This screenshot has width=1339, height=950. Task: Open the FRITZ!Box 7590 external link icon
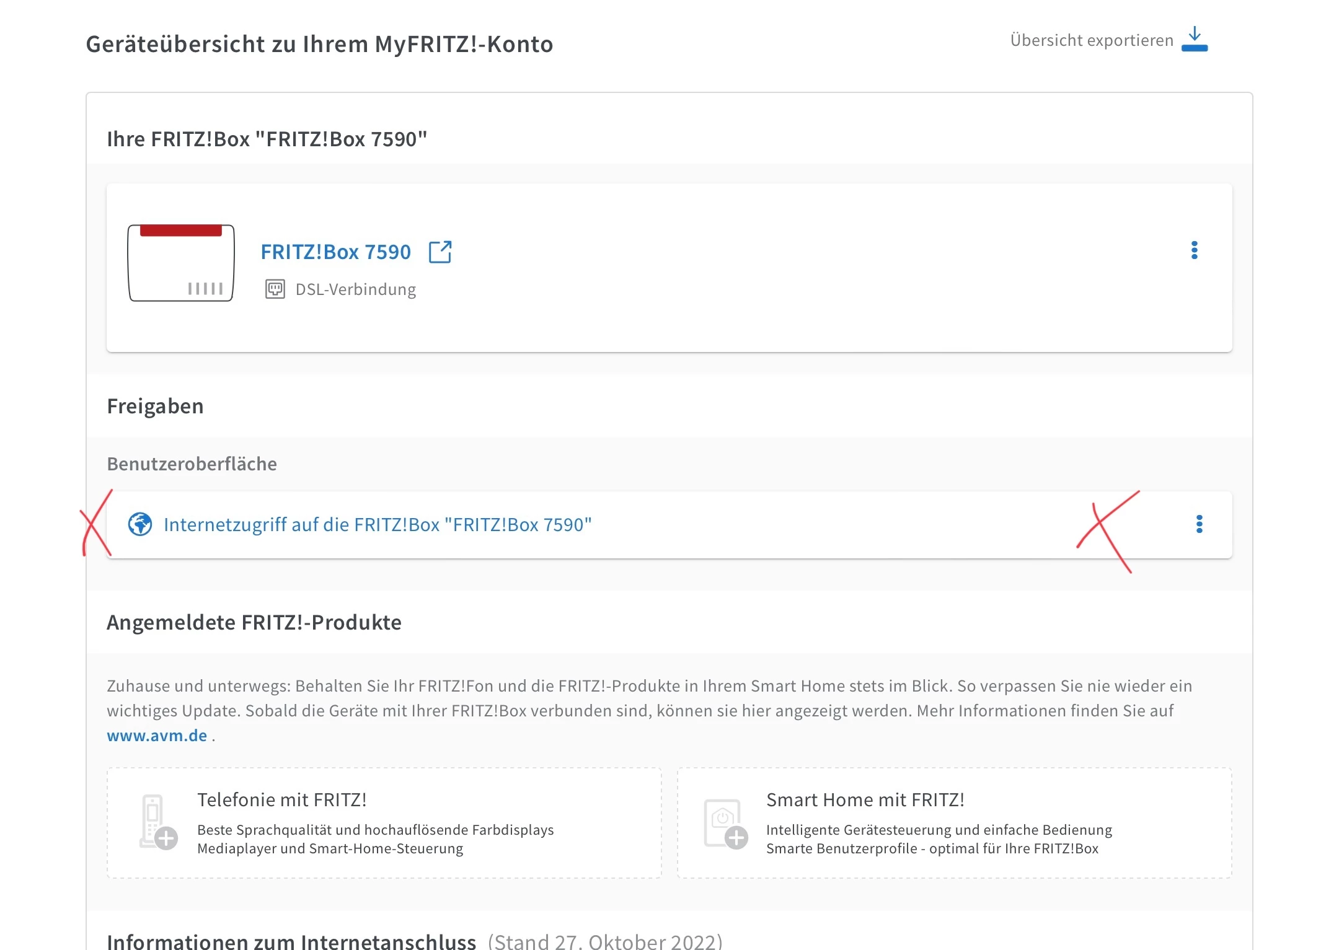(440, 252)
